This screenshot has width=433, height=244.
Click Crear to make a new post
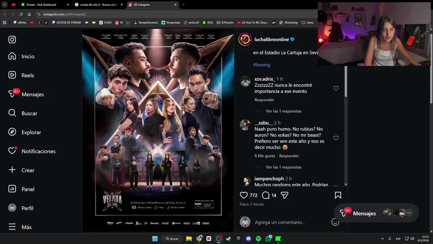click(x=22, y=170)
